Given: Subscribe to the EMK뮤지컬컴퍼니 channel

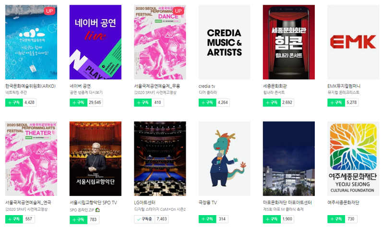Looking at the screenshot, I should tap(336, 102).
